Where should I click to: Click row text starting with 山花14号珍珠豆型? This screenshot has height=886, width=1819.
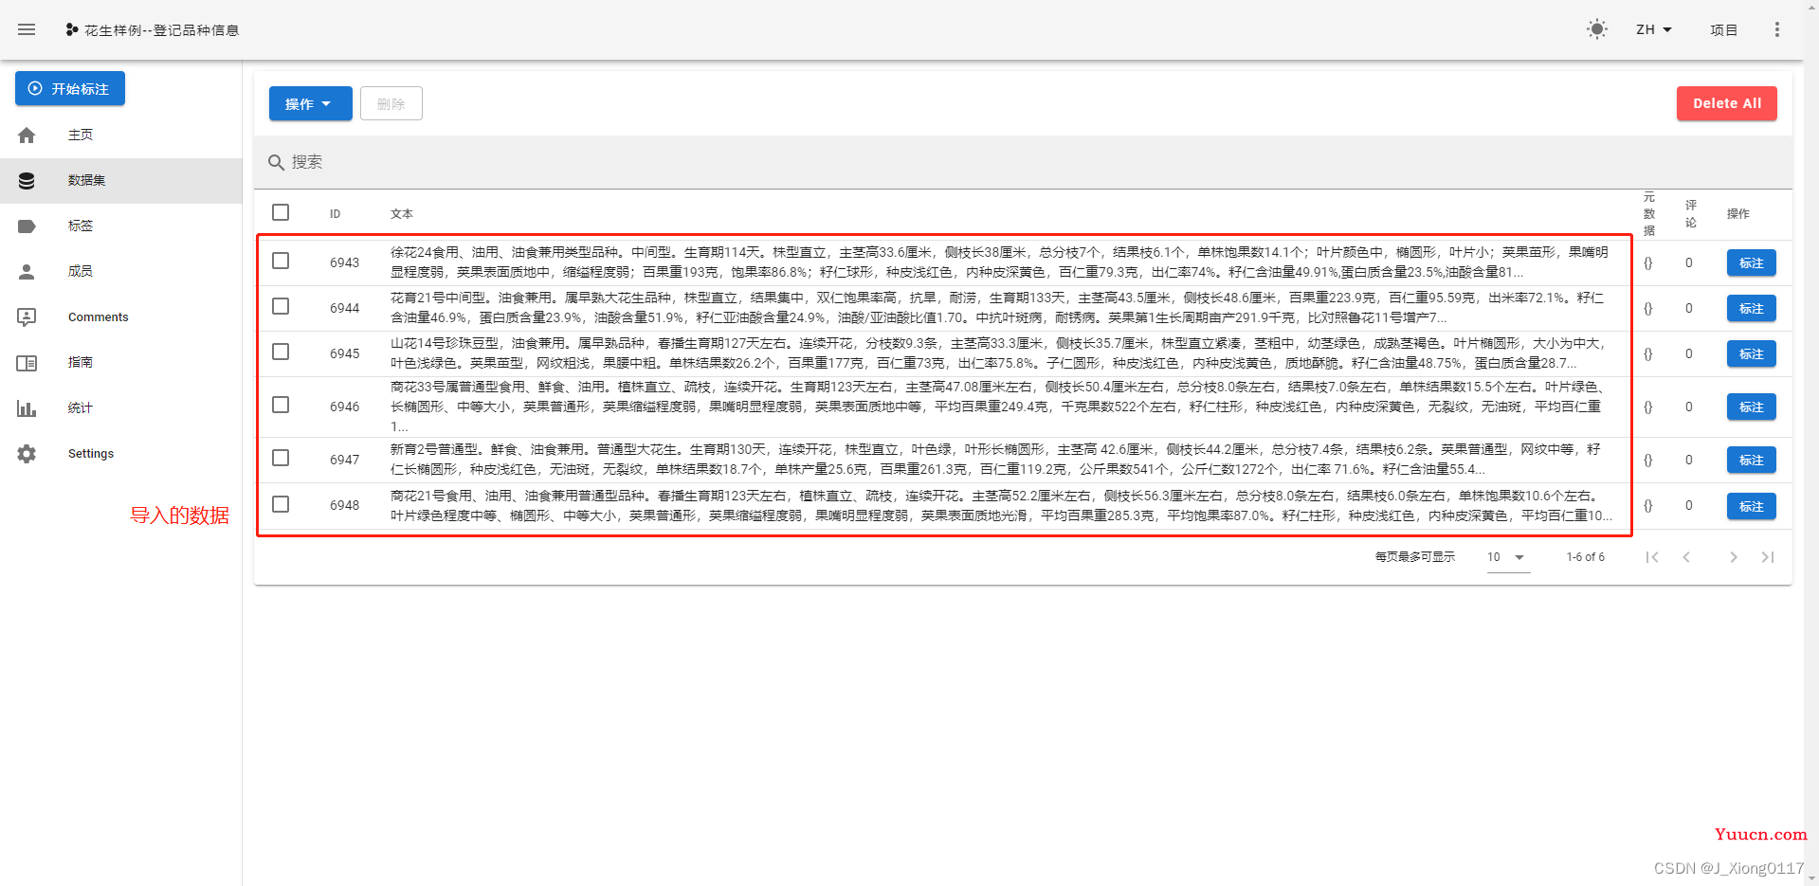pyautogui.click(x=1000, y=353)
